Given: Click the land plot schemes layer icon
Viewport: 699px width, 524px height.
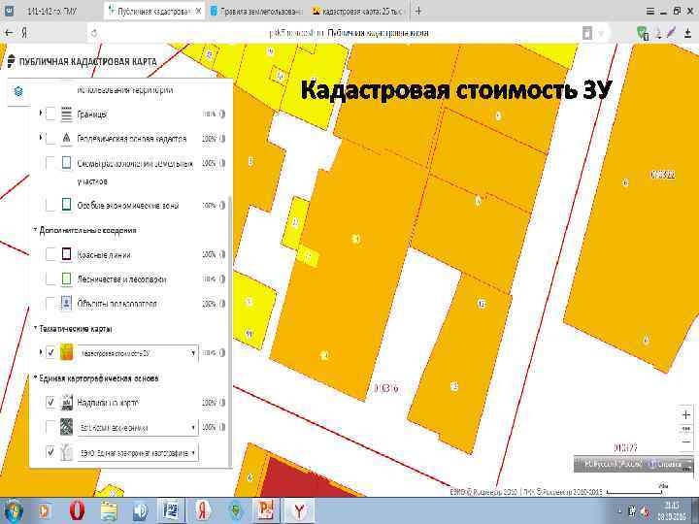Looking at the screenshot, I should [x=66, y=163].
